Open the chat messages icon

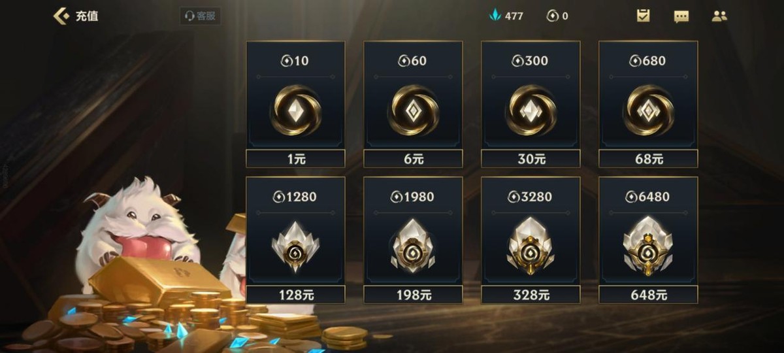[x=681, y=16]
